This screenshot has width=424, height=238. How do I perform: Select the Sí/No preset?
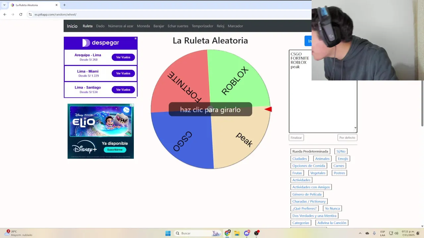341,151
